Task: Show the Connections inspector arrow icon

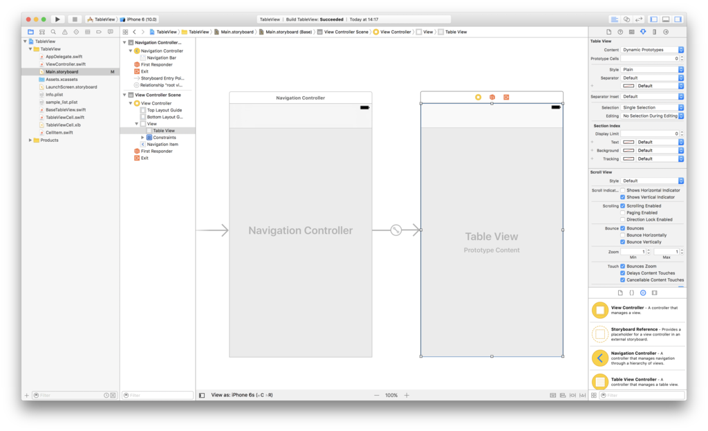Action: [666, 32]
